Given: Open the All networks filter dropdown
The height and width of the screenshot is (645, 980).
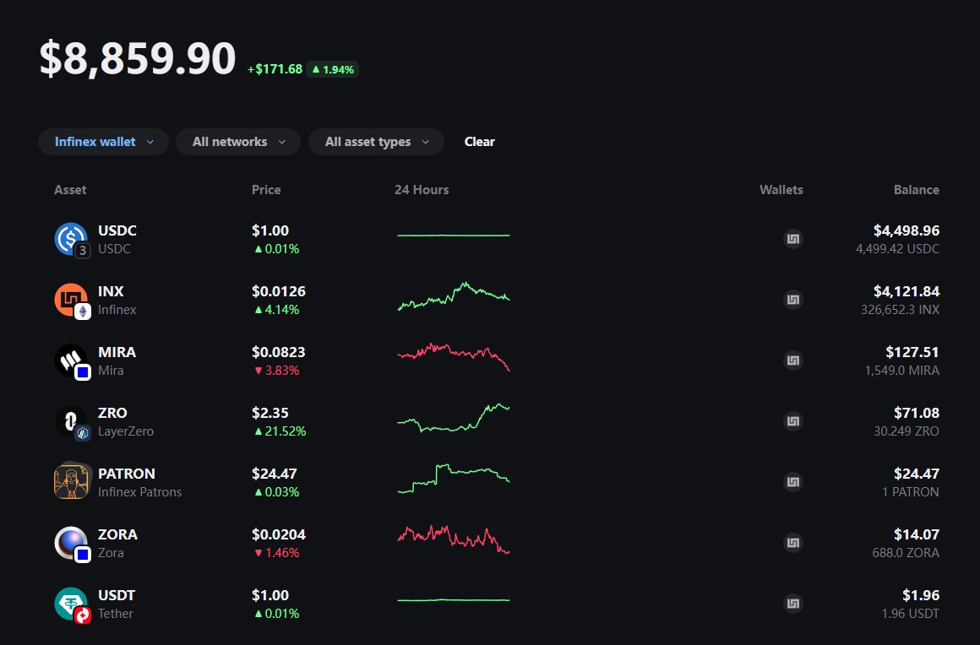Looking at the screenshot, I should 238,142.
